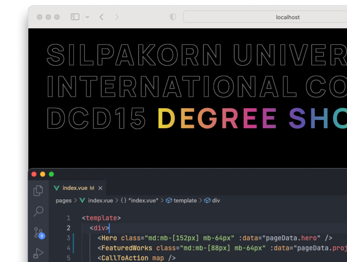Place cursor on the Hero component tag
This screenshot has width=347, height=262.
109,238
